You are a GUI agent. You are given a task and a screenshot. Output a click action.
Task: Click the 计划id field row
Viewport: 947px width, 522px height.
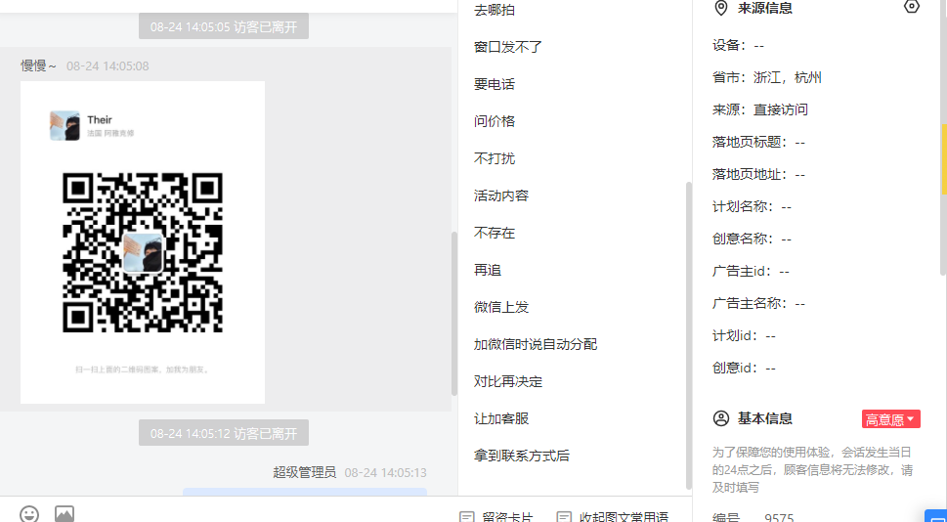tap(744, 335)
